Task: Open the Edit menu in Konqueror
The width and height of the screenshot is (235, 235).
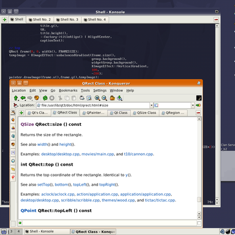Action: (33, 90)
